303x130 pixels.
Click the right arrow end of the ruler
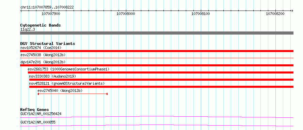pyautogui.click(x=292, y=11)
